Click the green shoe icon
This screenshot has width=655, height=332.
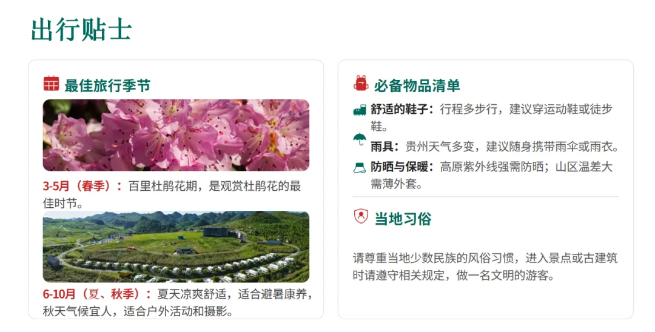coord(359,110)
